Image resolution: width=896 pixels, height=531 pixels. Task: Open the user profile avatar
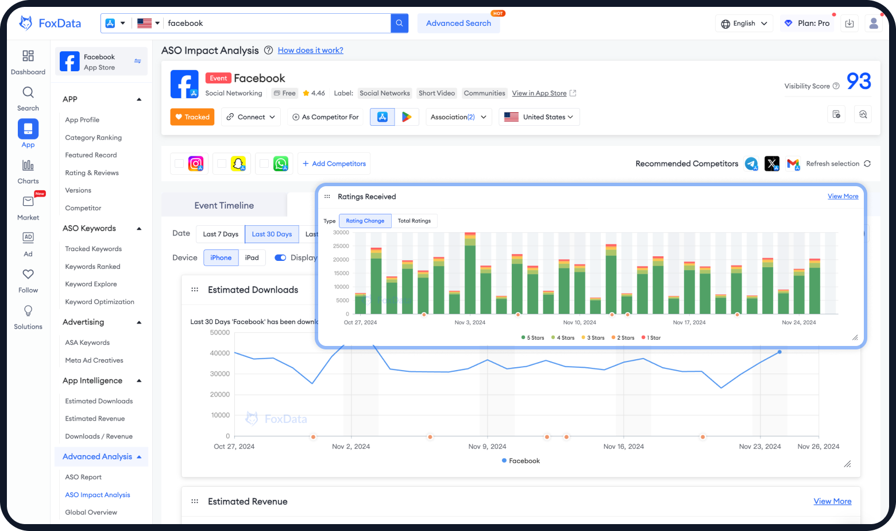[x=874, y=24]
